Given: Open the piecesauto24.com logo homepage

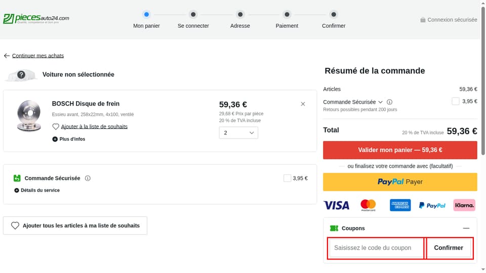Looking at the screenshot, I should [36, 19].
